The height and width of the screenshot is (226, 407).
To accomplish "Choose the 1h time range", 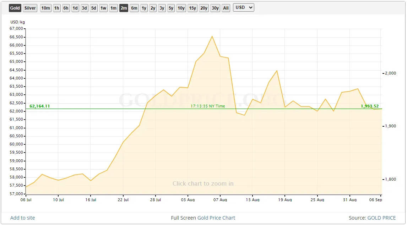I will coord(57,8).
